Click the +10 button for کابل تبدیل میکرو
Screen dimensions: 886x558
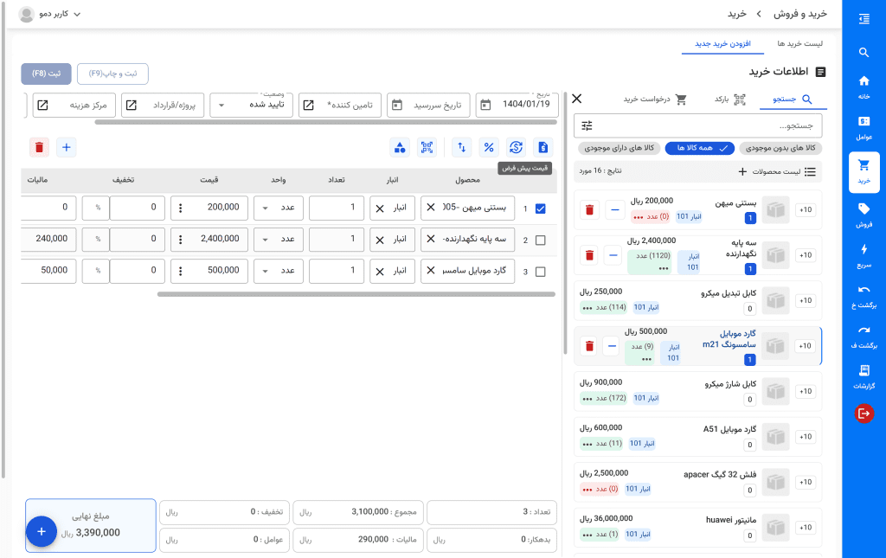point(806,300)
